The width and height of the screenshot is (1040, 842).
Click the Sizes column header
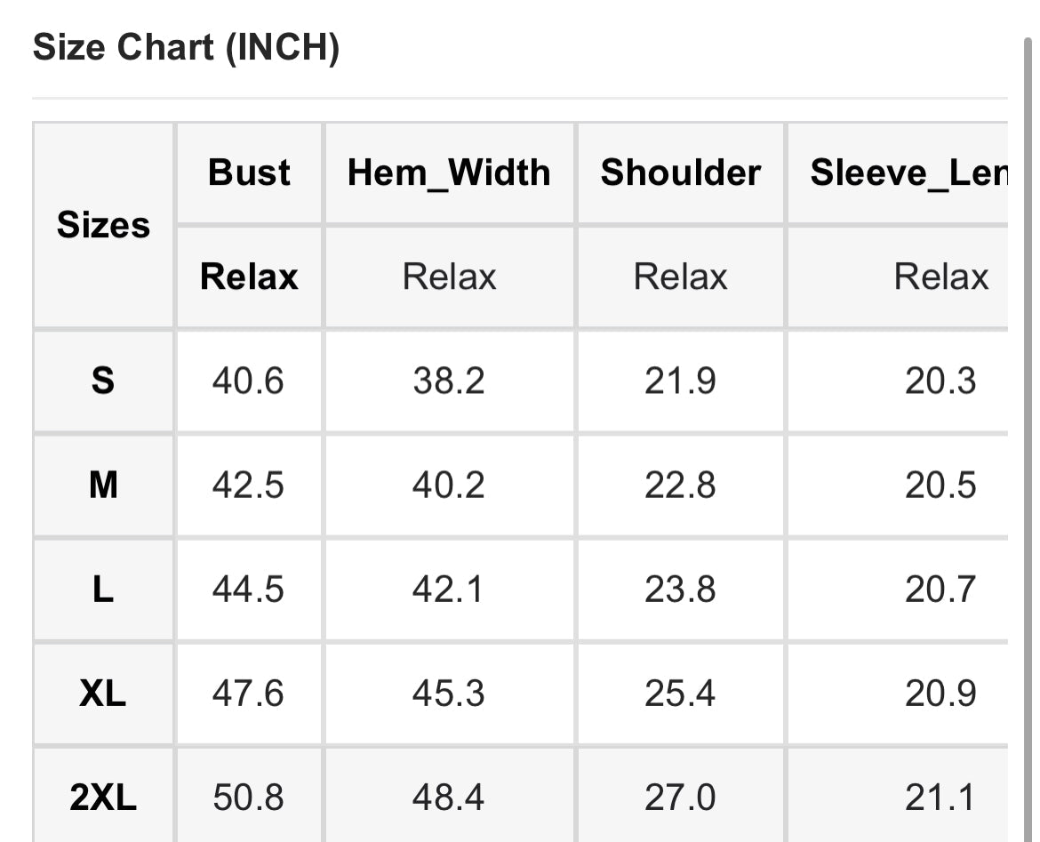pyautogui.click(x=103, y=225)
